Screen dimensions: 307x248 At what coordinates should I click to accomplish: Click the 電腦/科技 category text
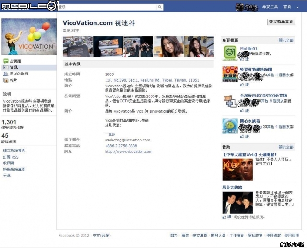click(71, 31)
